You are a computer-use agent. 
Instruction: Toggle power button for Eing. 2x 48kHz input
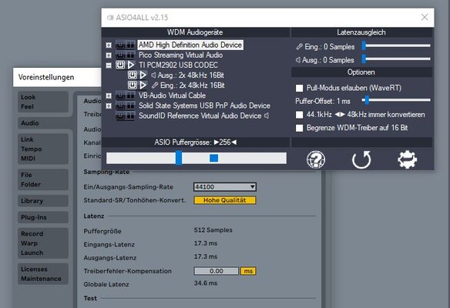click(133, 85)
